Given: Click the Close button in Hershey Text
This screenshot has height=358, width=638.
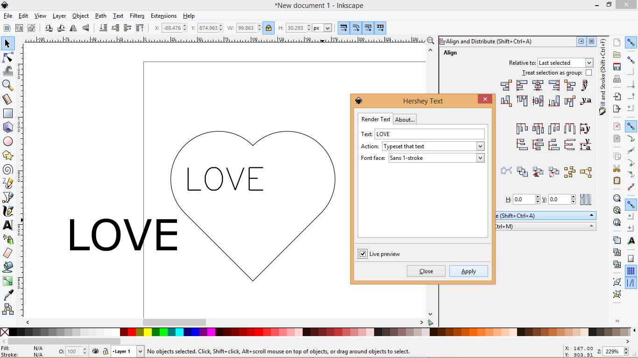Looking at the screenshot, I should (426, 271).
